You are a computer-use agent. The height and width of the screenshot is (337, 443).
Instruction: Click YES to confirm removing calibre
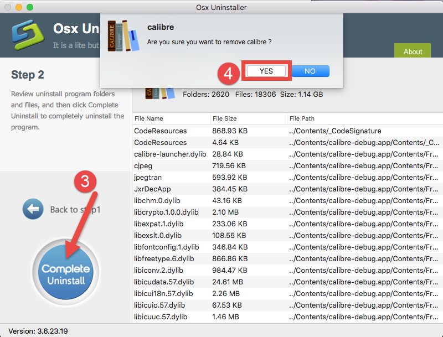[266, 71]
